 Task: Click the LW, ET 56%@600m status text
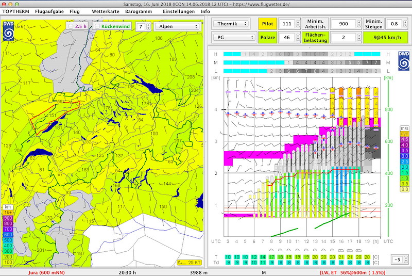click(x=353, y=272)
